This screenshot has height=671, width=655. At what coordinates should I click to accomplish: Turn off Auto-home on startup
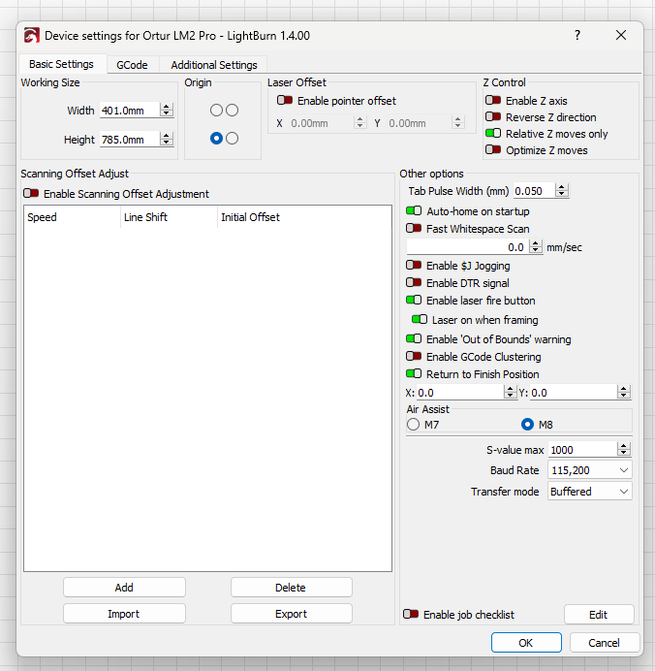pos(414,211)
